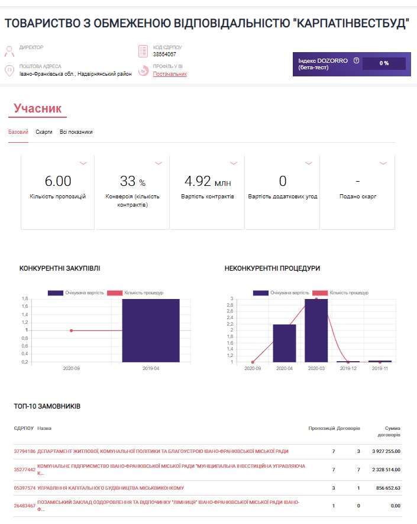
Task: Open ПОЗАМІСЬКИЙ ЗАКЛАД ОЗДОРОВЛЕННЯ ТА ВІДПОЧИНКУ link
Action: pos(168,506)
